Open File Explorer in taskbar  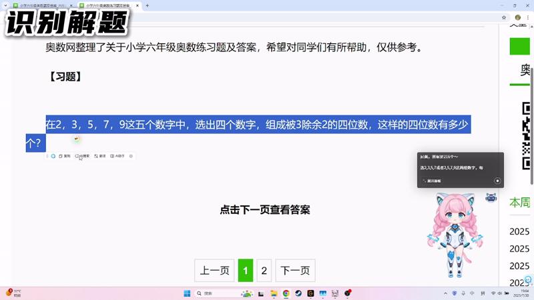(x=274, y=293)
